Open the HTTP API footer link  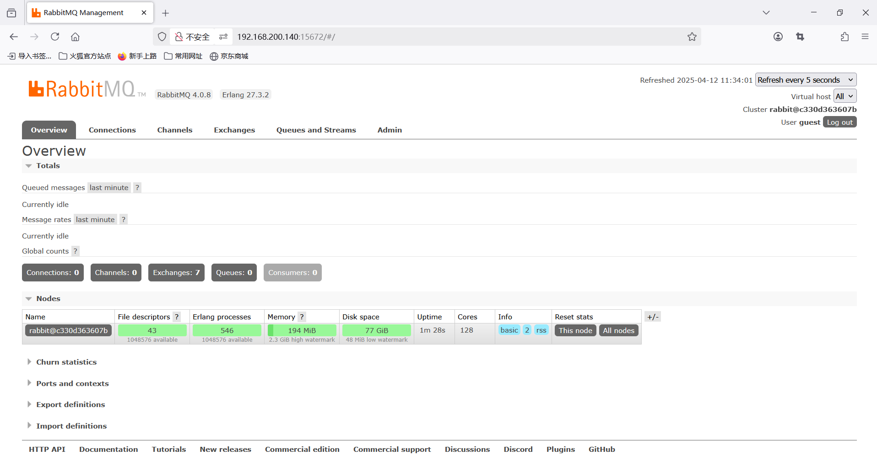coord(47,449)
